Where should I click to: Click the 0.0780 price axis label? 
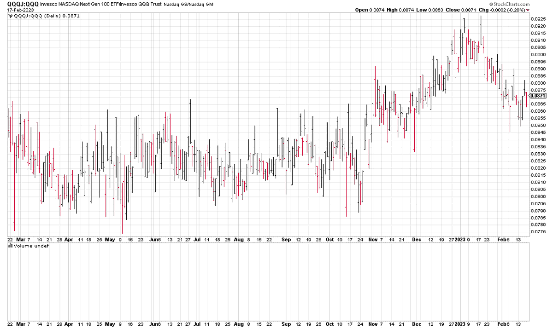(538, 225)
